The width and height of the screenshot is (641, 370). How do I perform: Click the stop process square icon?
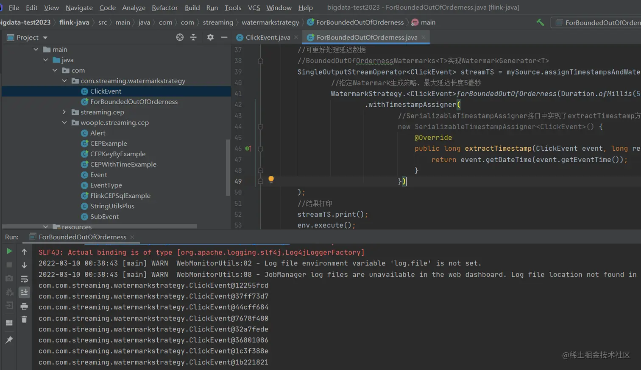point(9,265)
